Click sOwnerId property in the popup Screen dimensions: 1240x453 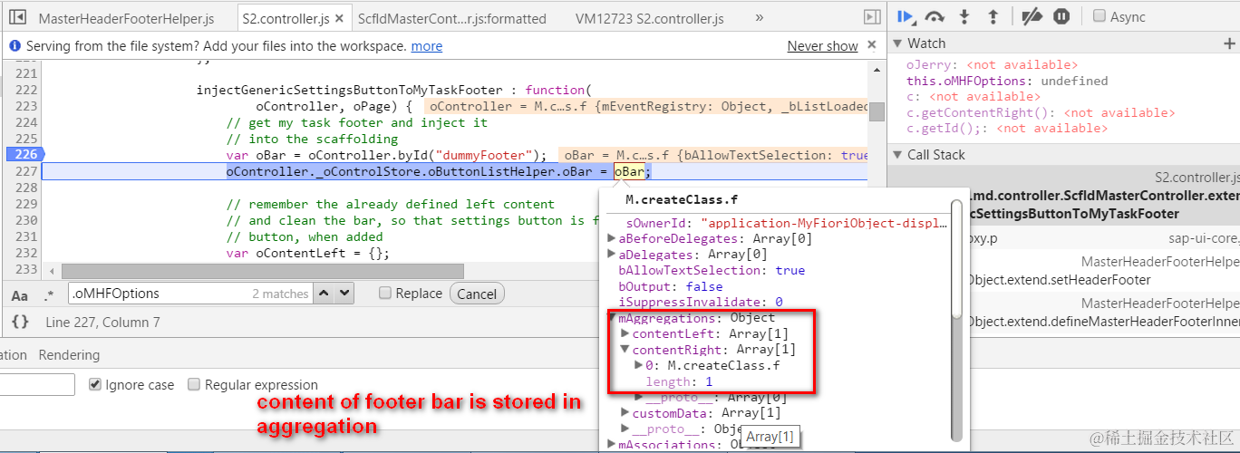[784, 223]
